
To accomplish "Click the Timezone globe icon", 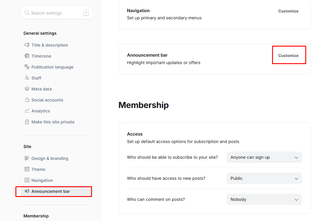I will [x=27, y=56].
